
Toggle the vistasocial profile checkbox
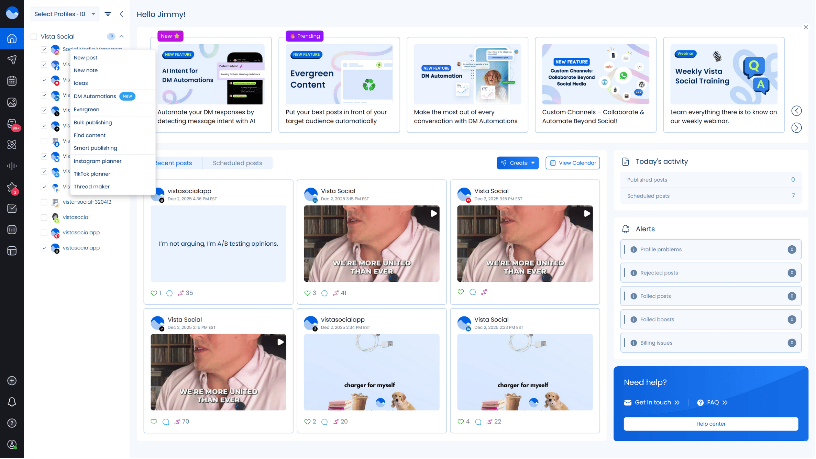click(x=44, y=217)
